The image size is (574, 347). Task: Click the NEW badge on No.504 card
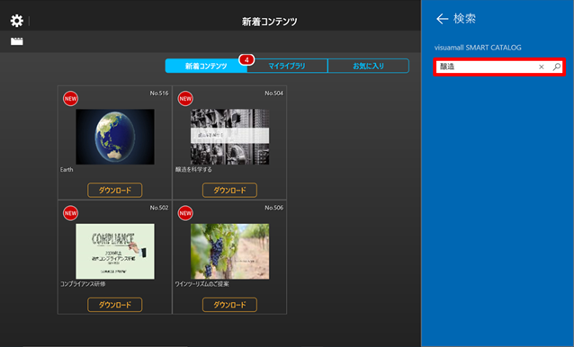185,99
